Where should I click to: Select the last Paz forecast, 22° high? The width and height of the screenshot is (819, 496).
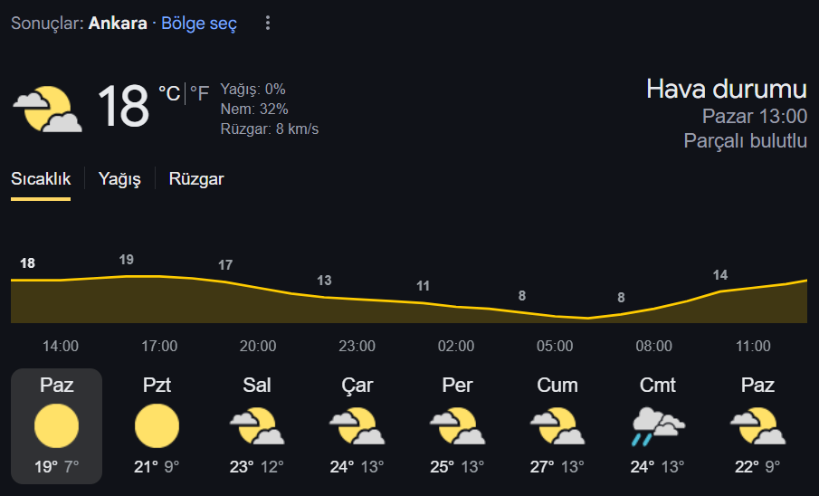coord(757,425)
